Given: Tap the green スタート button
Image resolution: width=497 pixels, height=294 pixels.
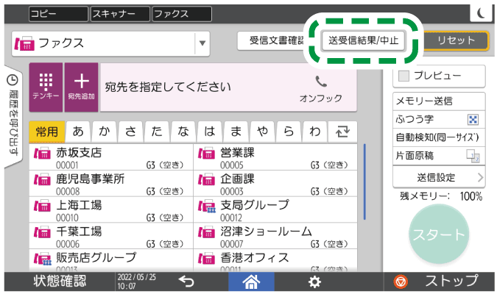Looking at the screenshot, I should [x=439, y=234].
